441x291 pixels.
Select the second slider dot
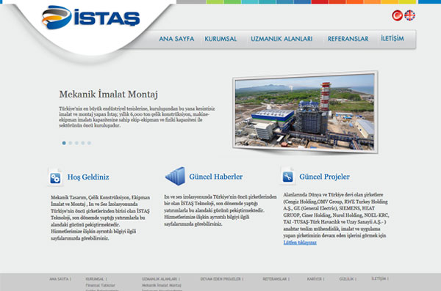71,143
